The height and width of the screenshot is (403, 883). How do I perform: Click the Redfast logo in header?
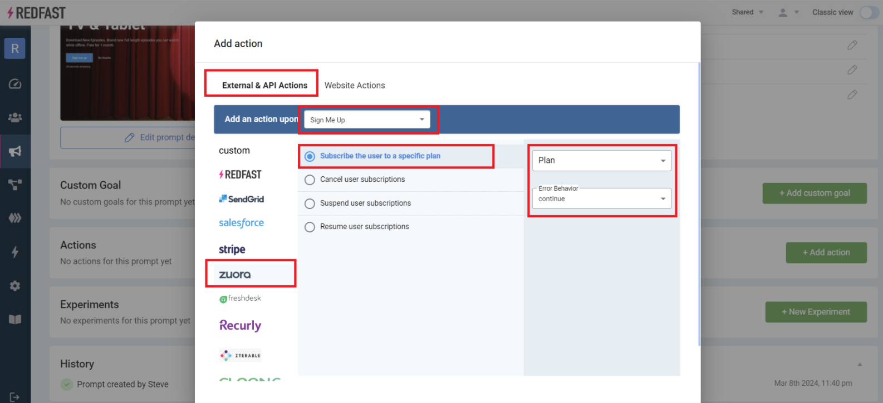(x=36, y=13)
